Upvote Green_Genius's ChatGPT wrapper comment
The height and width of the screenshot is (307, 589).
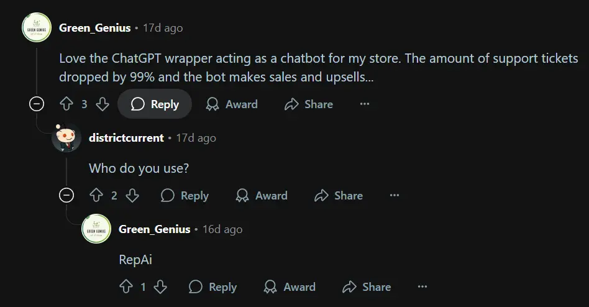point(66,104)
